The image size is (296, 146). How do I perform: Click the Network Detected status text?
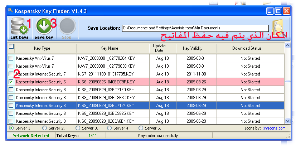[x=31, y=135]
